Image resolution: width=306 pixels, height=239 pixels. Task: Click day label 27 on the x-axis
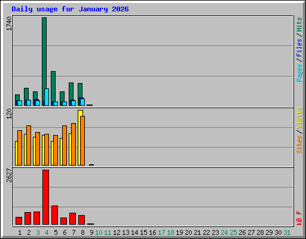tap(251, 232)
